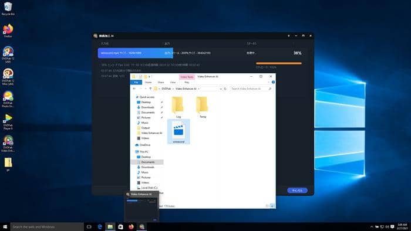The width and height of the screenshot is (411, 231).
Task: Open the zip archive icon on the desktop
Action: point(8,164)
